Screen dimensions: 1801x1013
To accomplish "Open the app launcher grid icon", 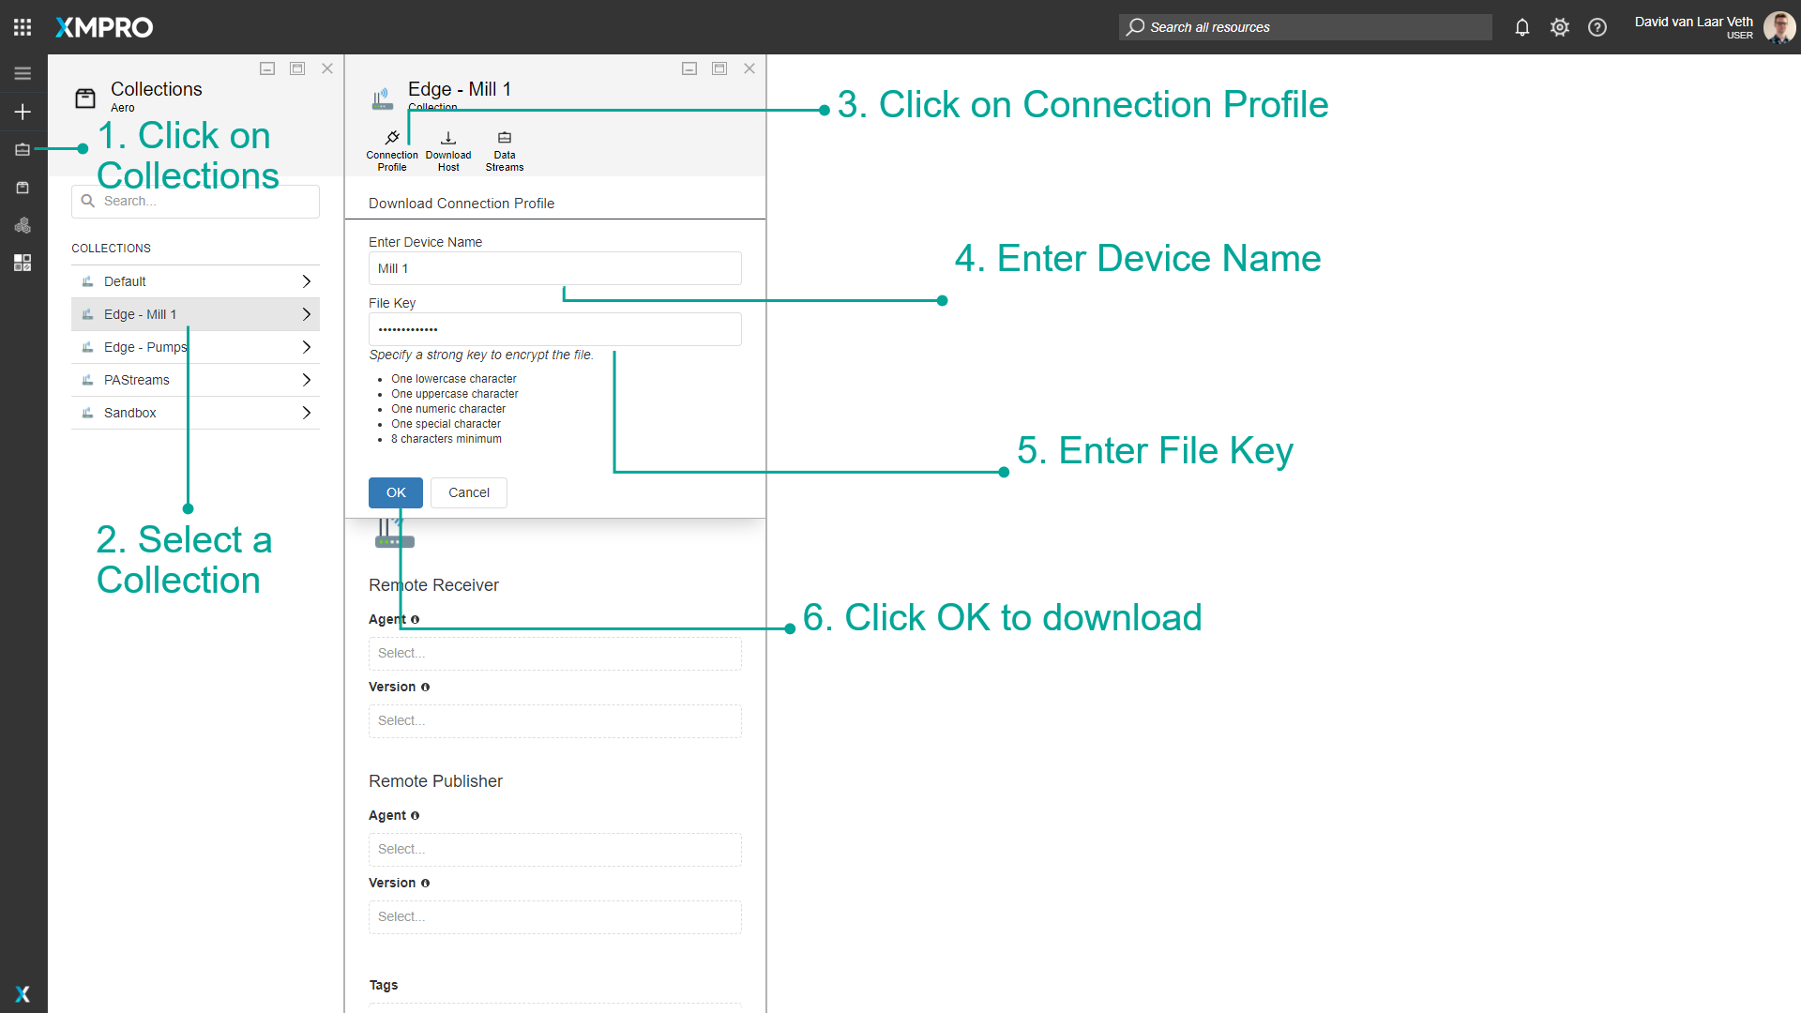I will coord(23,27).
